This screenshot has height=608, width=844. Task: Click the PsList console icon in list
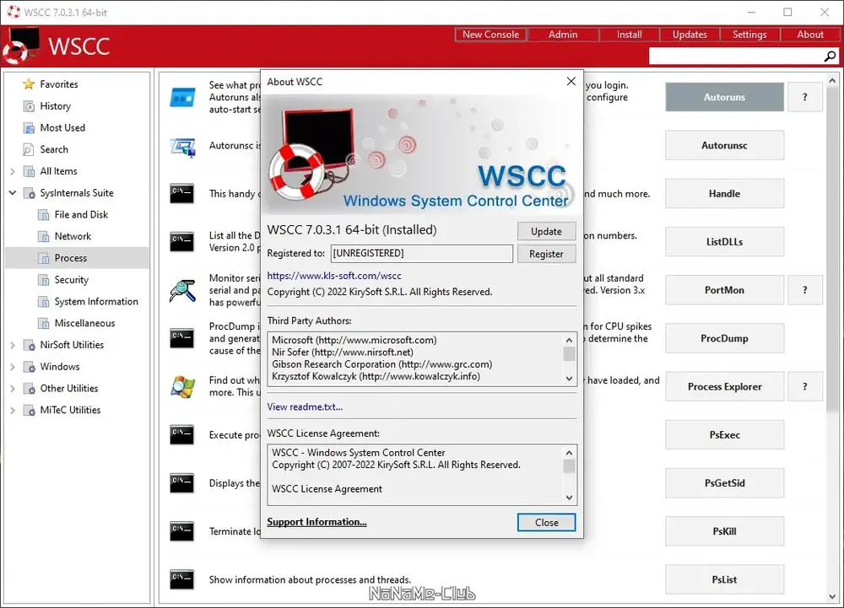click(182, 579)
